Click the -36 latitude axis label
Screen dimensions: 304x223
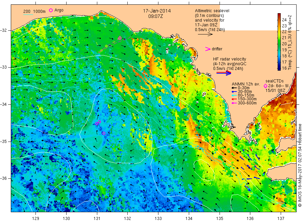point(3,178)
